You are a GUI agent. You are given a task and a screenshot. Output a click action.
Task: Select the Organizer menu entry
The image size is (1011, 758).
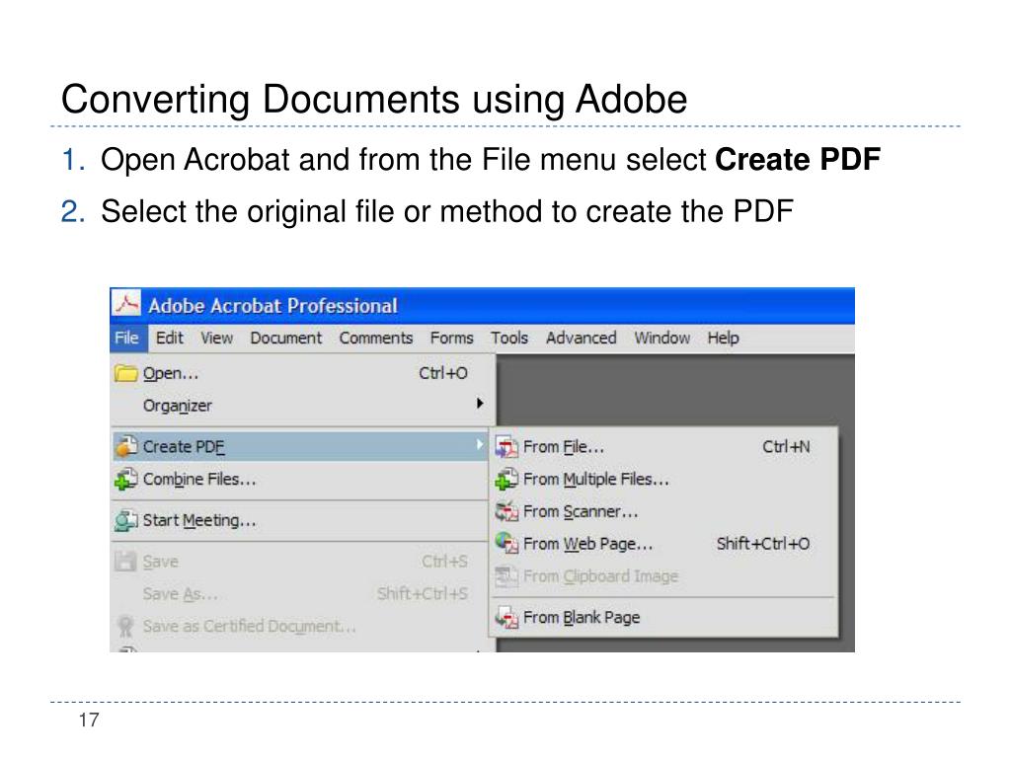[x=300, y=406]
